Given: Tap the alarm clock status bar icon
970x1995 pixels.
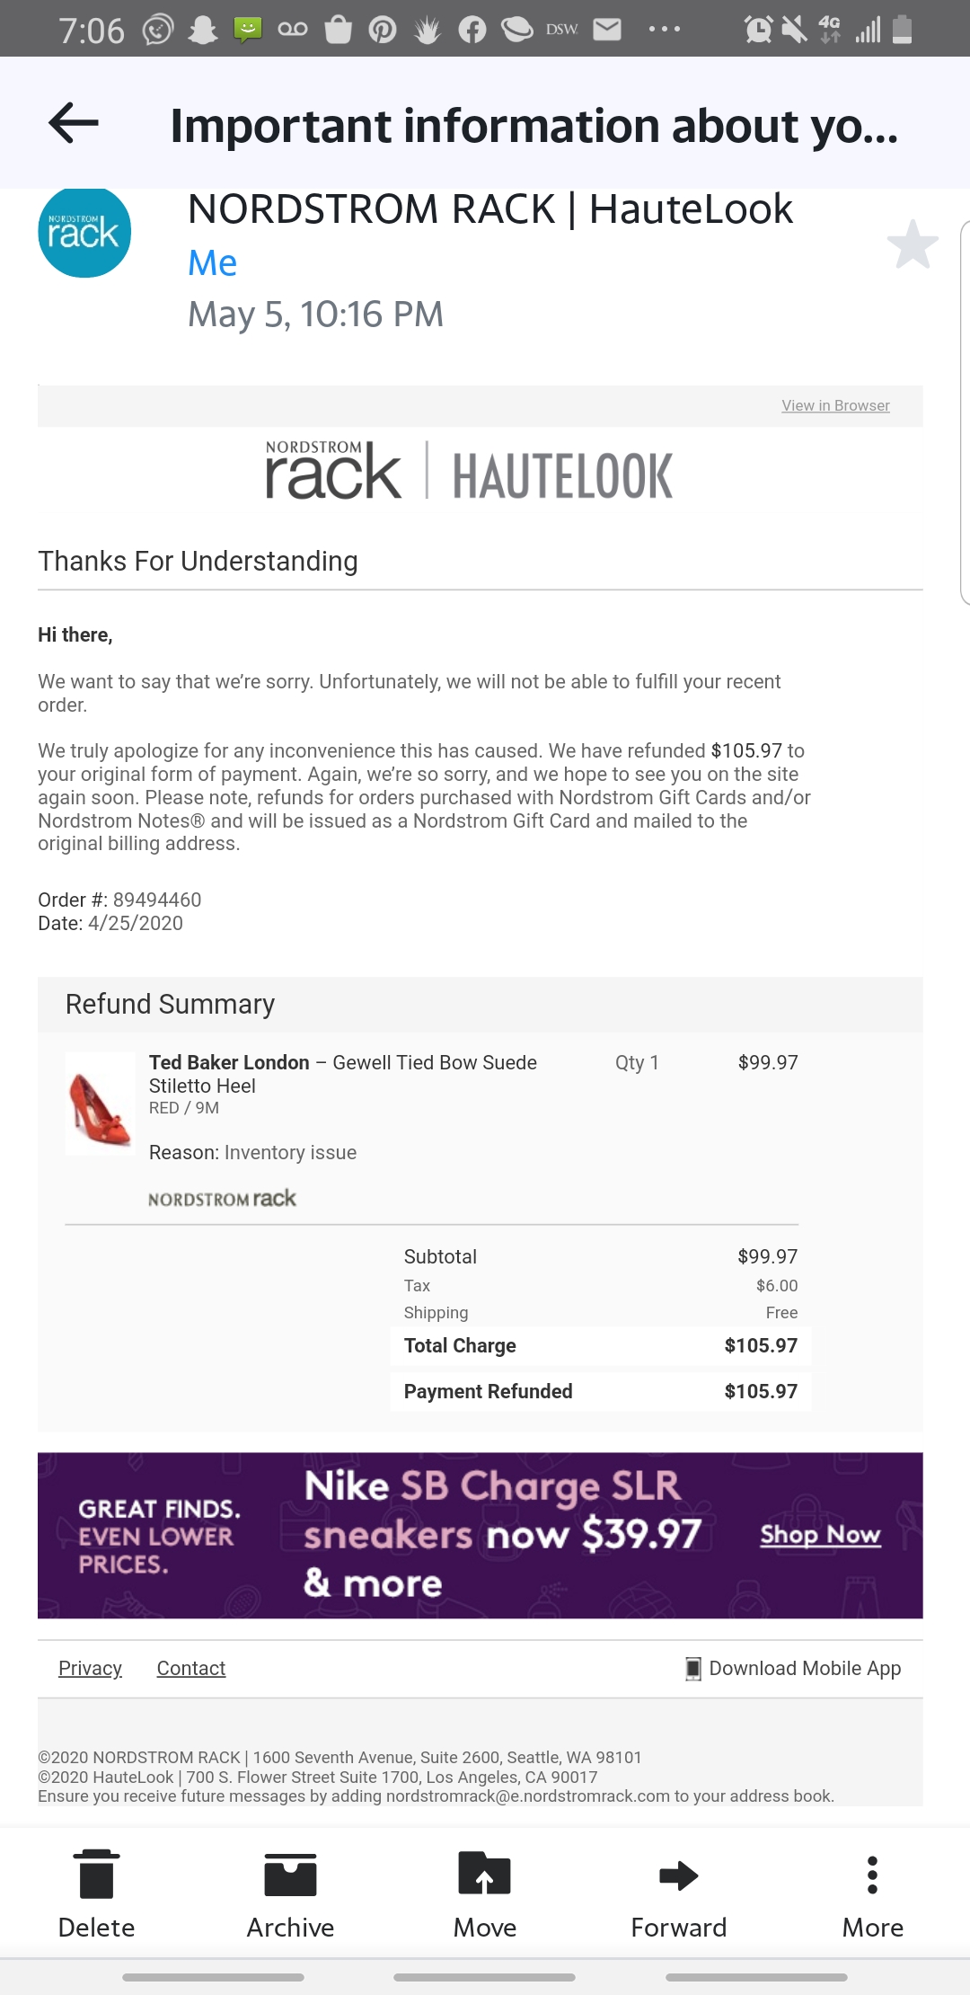Looking at the screenshot, I should point(758,30).
